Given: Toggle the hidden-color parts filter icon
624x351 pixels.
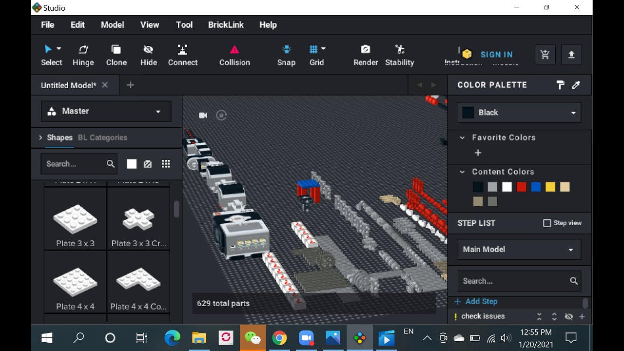Looking at the screenshot, I should pyautogui.click(x=148, y=164).
